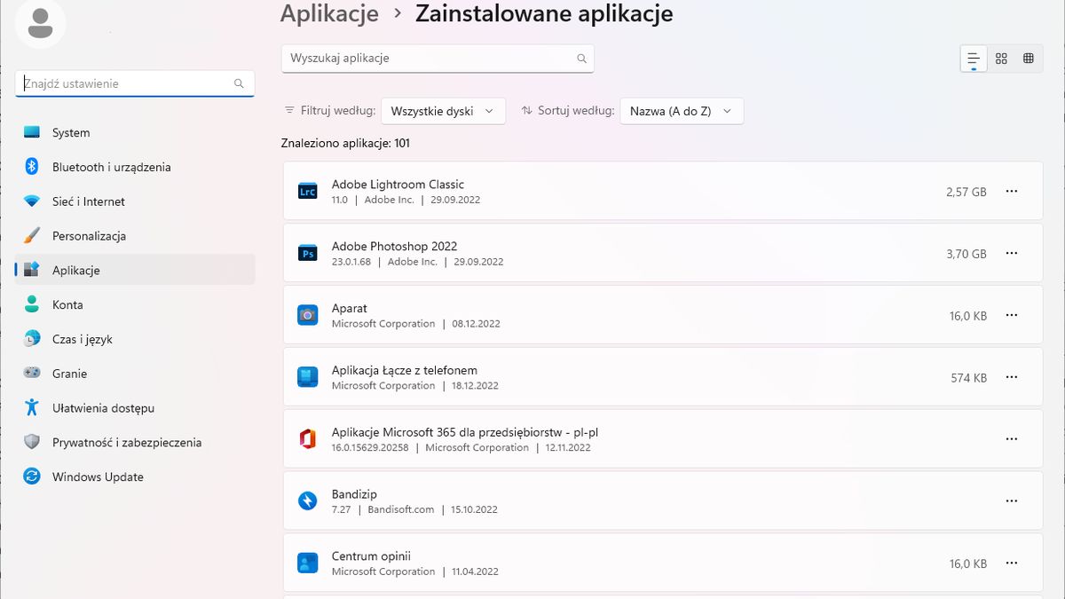Click the Centrum opinii app icon
The height and width of the screenshot is (599, 1065).
coord(307,563)
